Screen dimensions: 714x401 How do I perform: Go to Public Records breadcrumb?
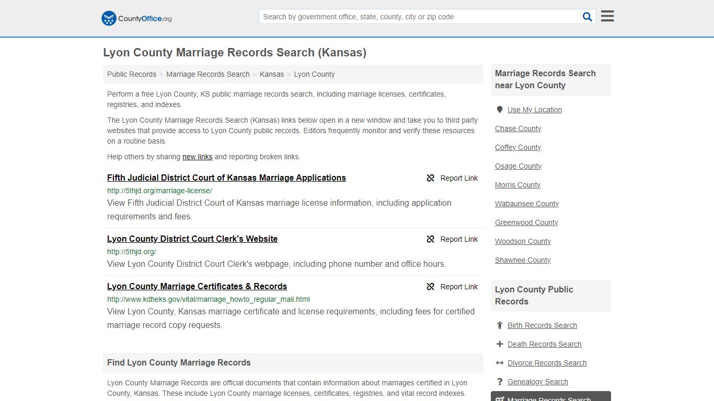coord(132,74)
